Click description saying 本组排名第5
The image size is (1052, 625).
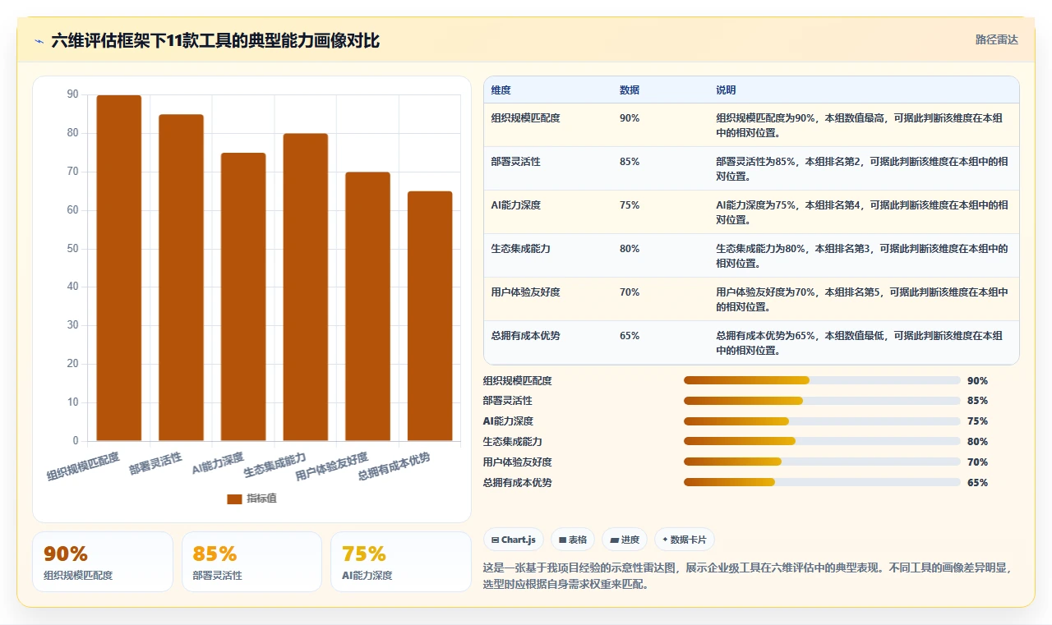coord(862,300)
